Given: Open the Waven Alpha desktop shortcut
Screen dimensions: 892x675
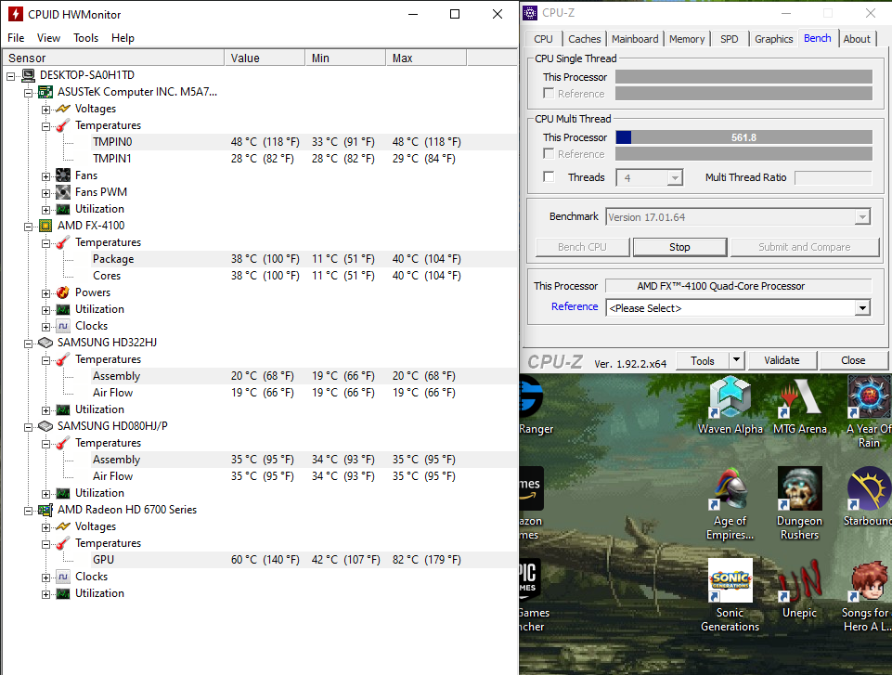Looking at the screenshot, I should tap(730, 400).
